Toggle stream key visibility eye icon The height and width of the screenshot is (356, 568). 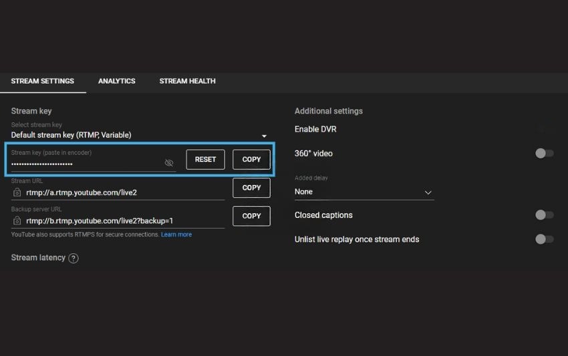coord(169,163)
